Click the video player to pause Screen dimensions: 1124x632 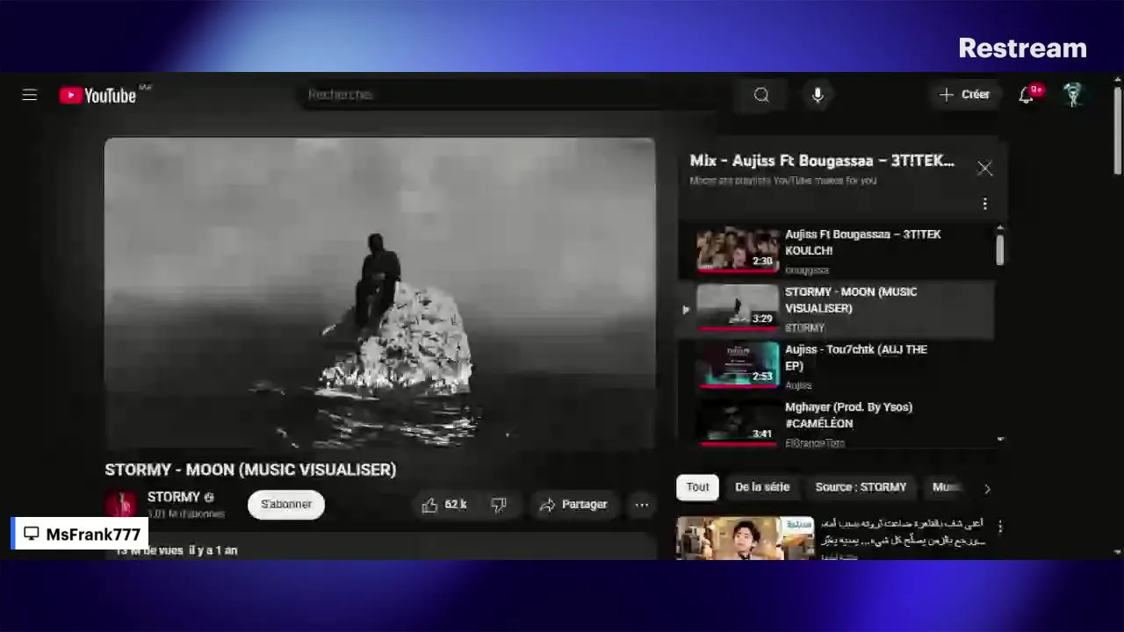(x=379, y=293)
